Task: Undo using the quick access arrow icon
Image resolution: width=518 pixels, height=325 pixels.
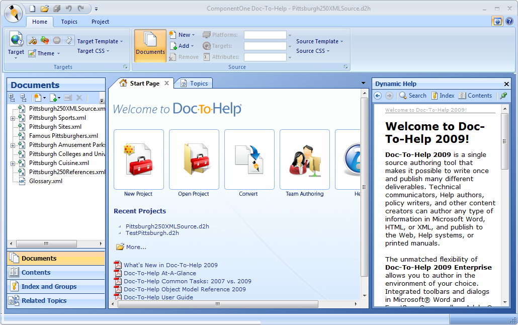Action: tap(69, 9)
